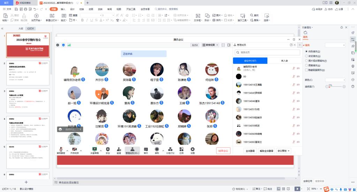Select 图片或纹理填充 radio option
Viewport: 357px width, 192px height.
306,61
